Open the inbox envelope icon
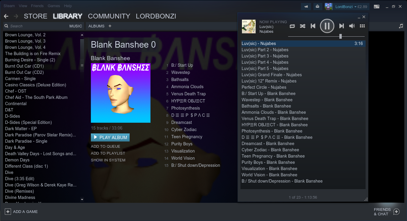This screenshot has height=221, width=407. pos(317,6)
